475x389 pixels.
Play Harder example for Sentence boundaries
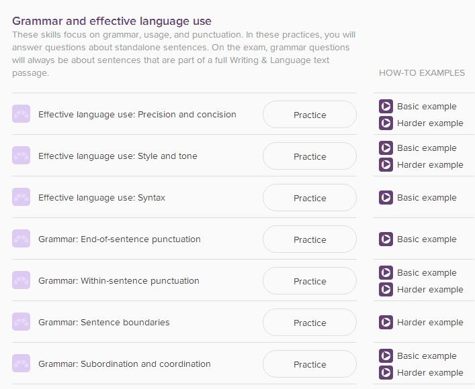pyautogui.click(x=421, y=323)
